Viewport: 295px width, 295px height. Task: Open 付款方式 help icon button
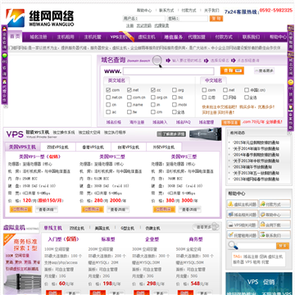[x=275, y=204]
